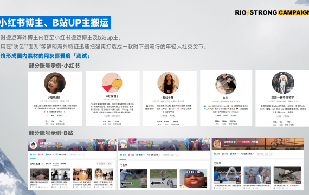The height and width of the screenshot is (195, 309).
Task: Open the man with blue headband thumbnail
Action: tap(194, 178)
